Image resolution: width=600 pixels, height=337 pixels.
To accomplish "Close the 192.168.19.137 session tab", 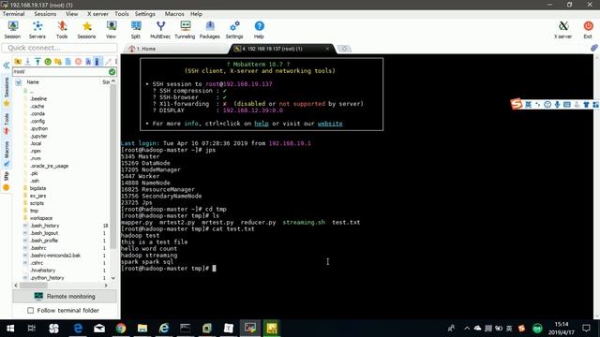I will coord(327,49).
